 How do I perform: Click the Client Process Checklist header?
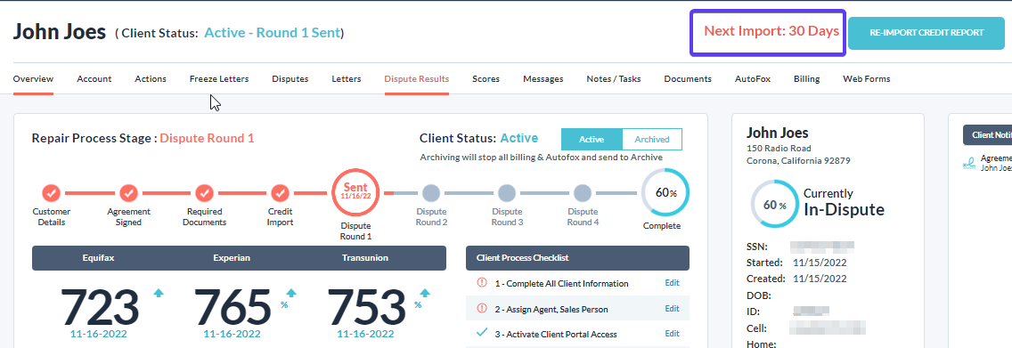[x=577, y=258]
